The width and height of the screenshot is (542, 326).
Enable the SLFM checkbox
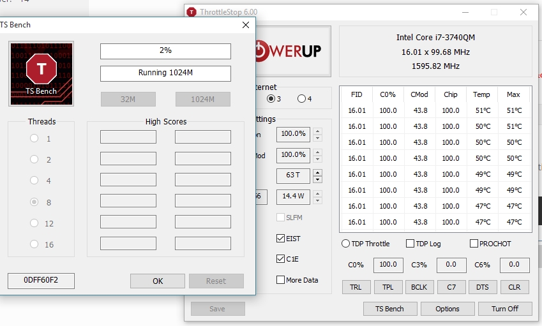[280, 217]
